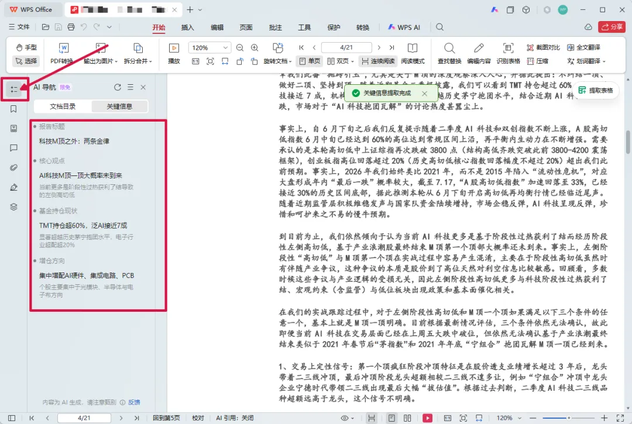
Task: Jump to first page in toolbar
Action: point(301,47)
